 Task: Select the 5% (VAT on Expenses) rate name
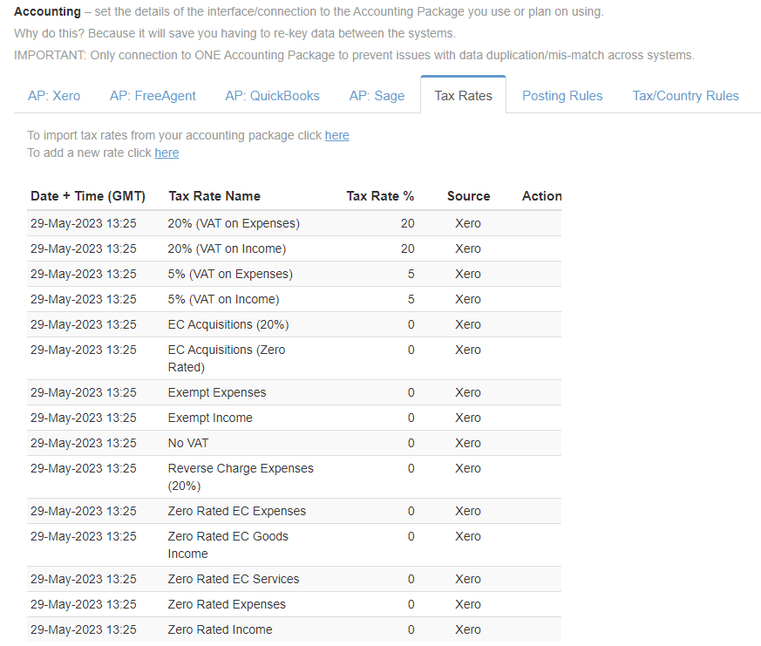[230, 274]
